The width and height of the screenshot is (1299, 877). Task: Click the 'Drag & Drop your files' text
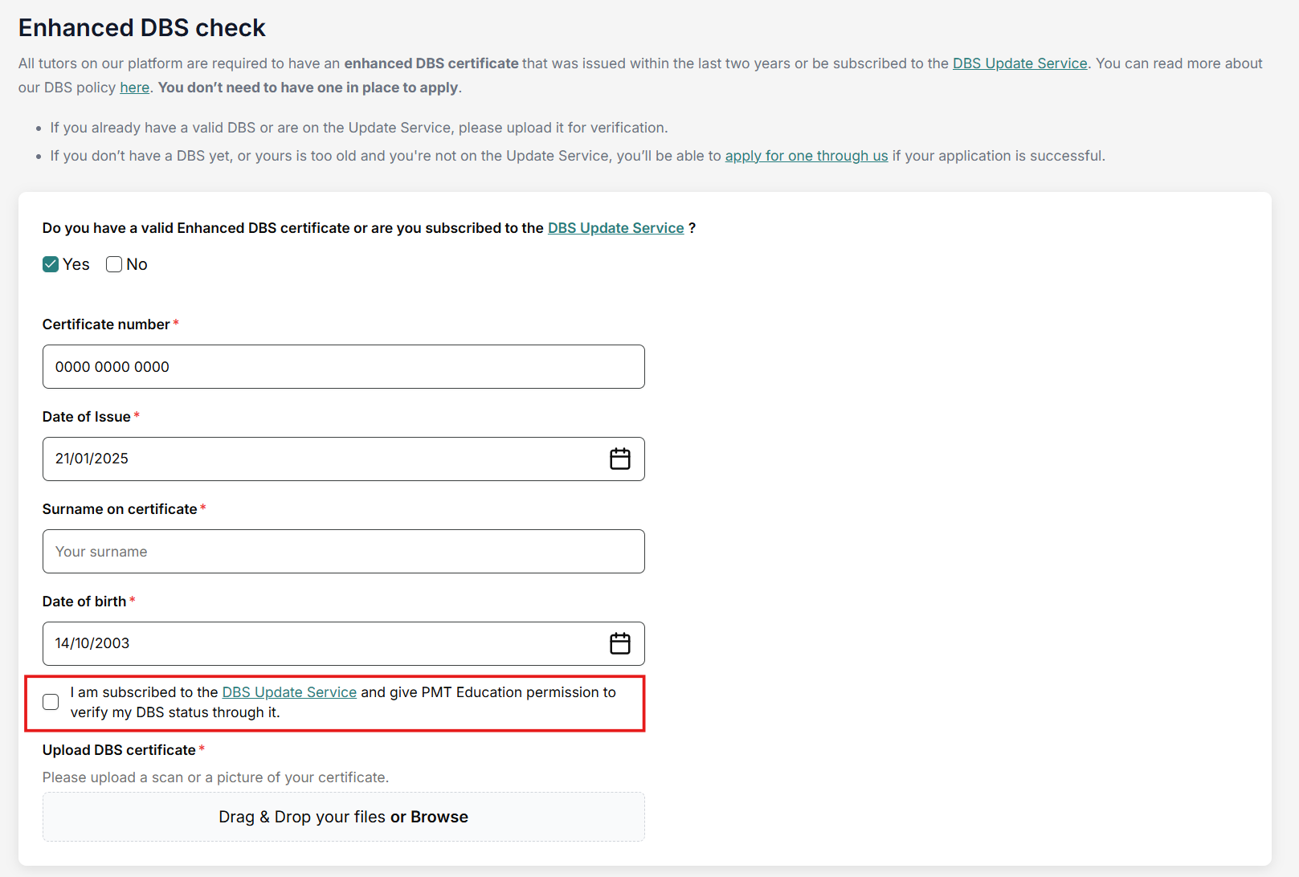(x=302, y=817)
